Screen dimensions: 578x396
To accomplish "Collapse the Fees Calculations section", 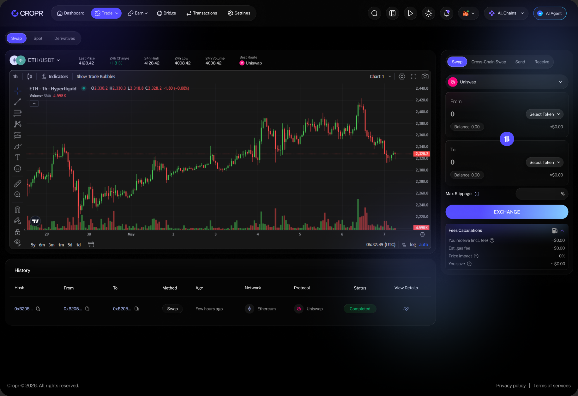I will click(x=562, y=231).
